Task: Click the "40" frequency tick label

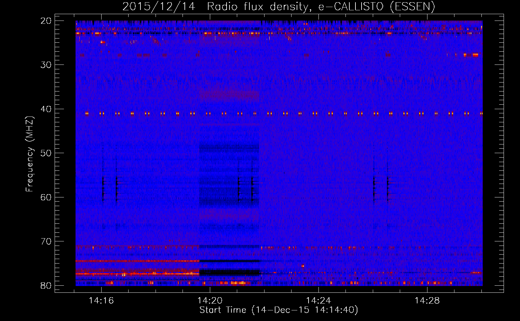Action: [46, 109]
